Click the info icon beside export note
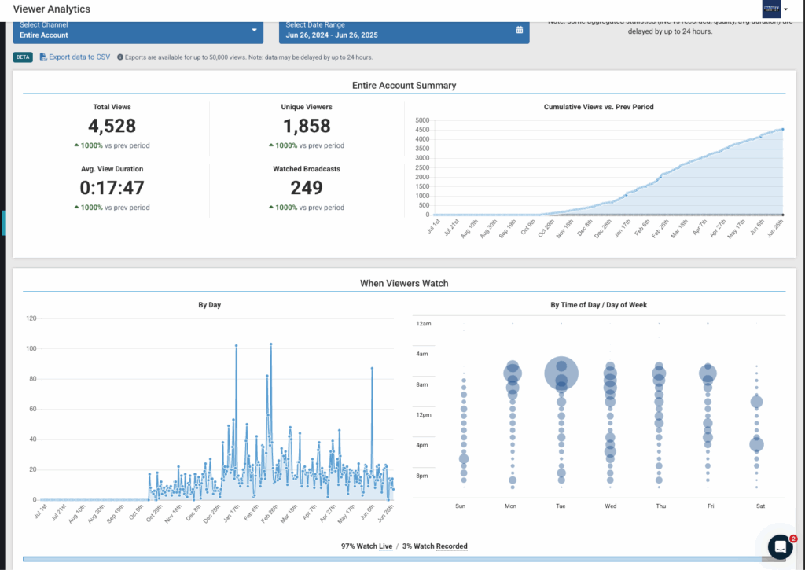The image size is (805, 570). [119, 57]
